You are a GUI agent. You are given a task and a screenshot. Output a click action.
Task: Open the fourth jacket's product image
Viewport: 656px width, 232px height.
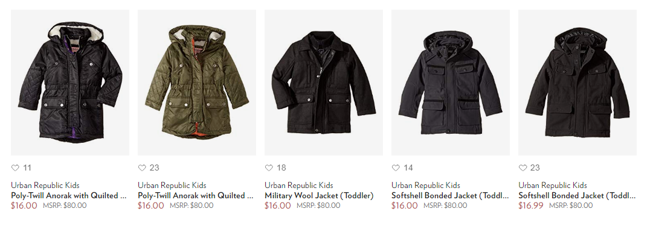tap(451, 83)
